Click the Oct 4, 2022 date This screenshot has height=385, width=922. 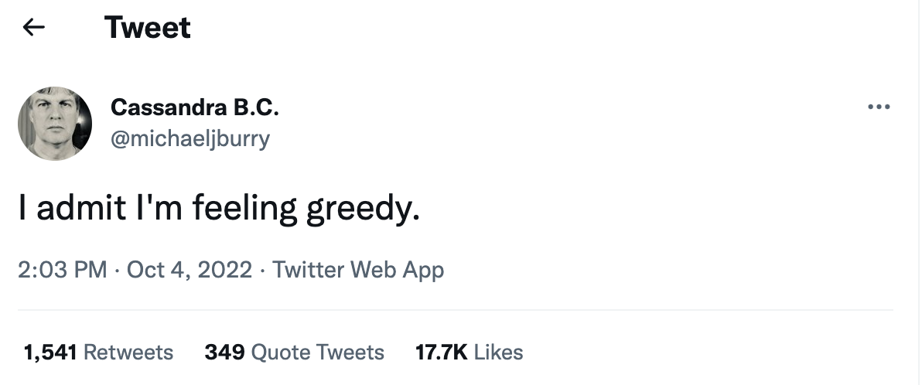pyautogui.click(x=190, y=270)
